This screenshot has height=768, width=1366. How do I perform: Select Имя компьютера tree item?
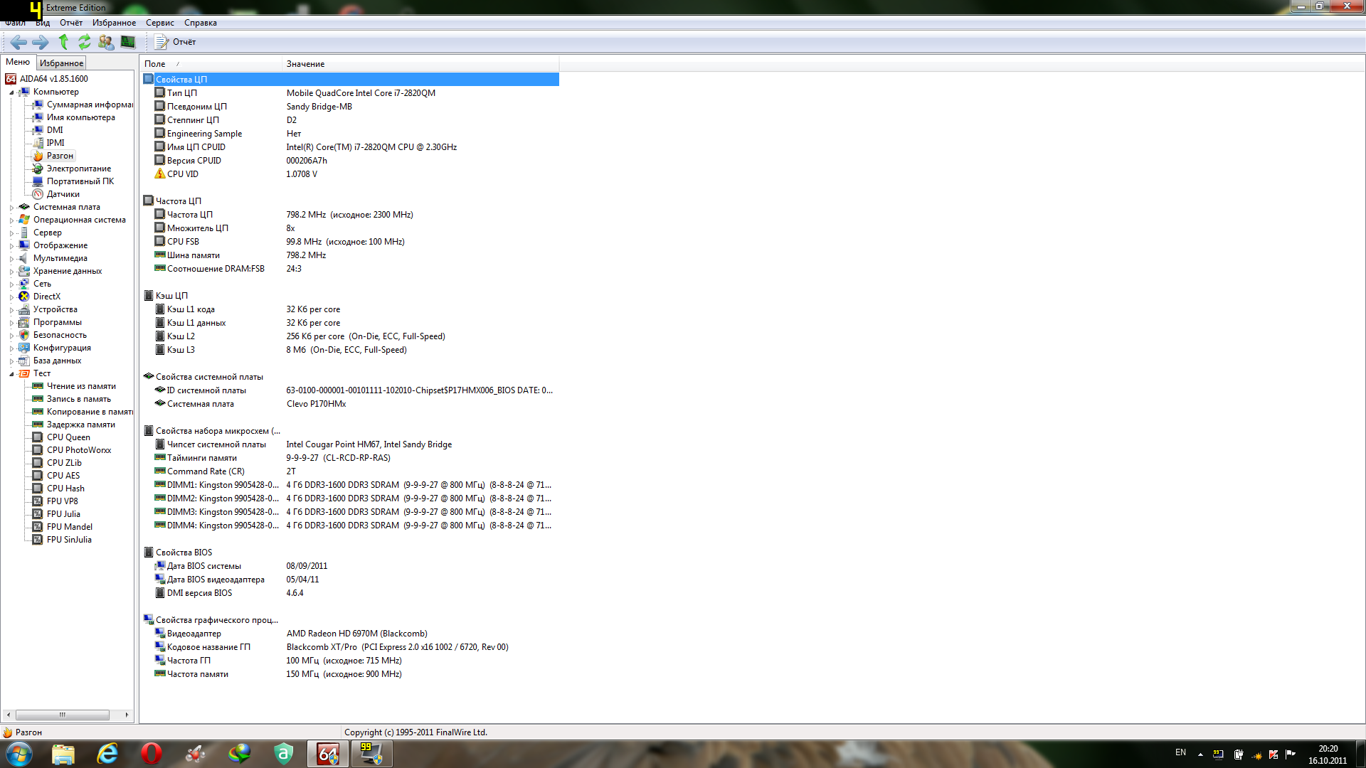point(81,117)
